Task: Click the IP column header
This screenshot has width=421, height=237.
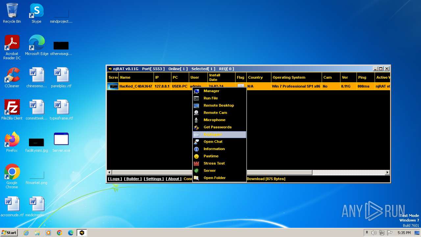Action: [x=162, y=77]
